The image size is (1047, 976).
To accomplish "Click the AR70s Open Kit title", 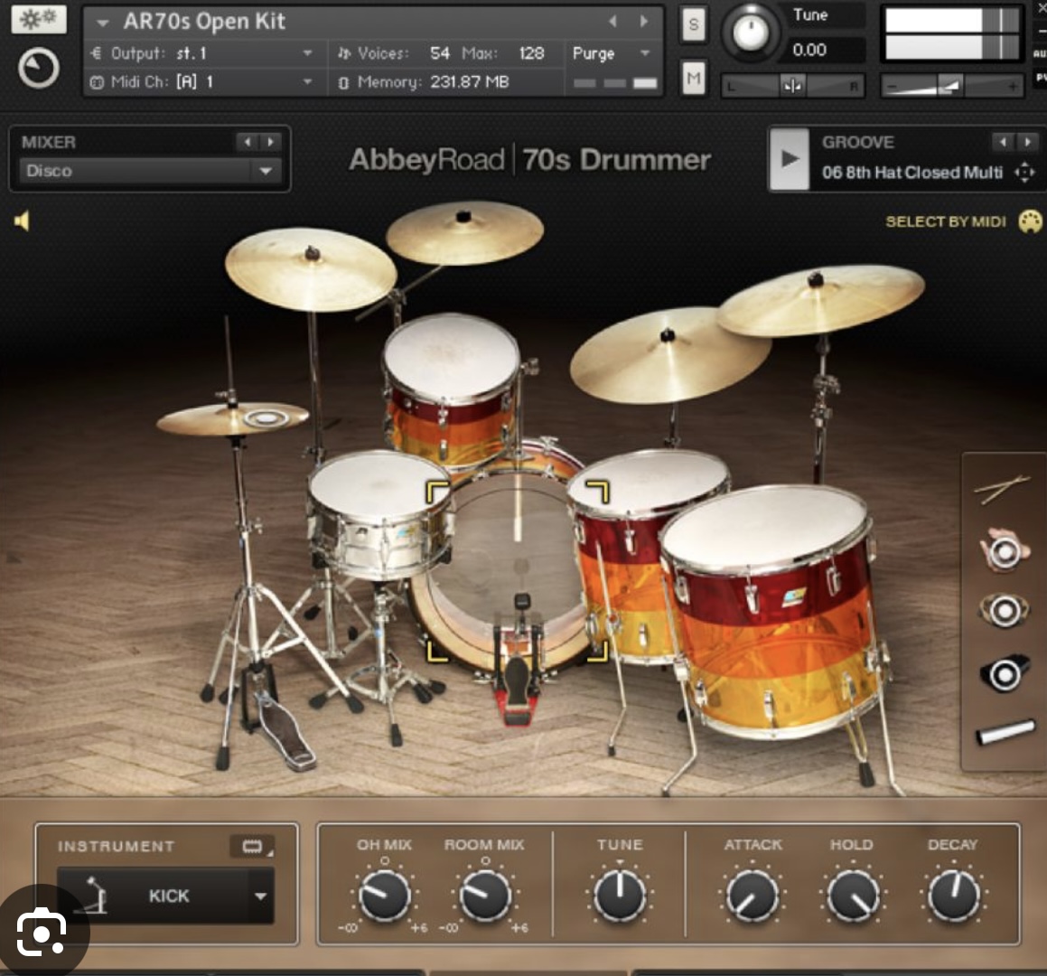I will (x=204, y=22).
